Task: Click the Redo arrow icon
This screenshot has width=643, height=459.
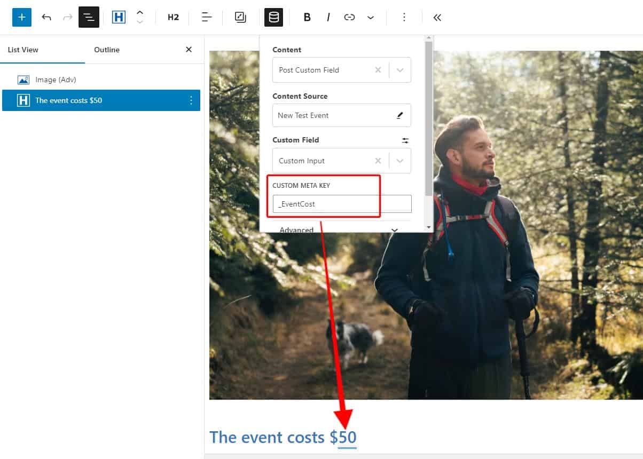Action: [x=66, y=17]
